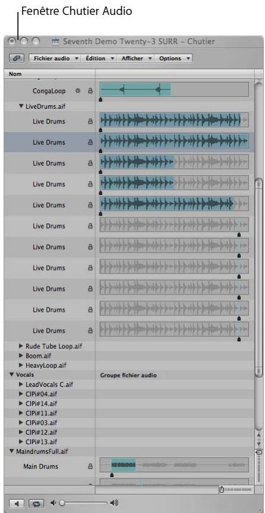This screenshot has width=265, height=513.
Task: Collapse the LiveDrums.aif file
Action: [21, 106]
